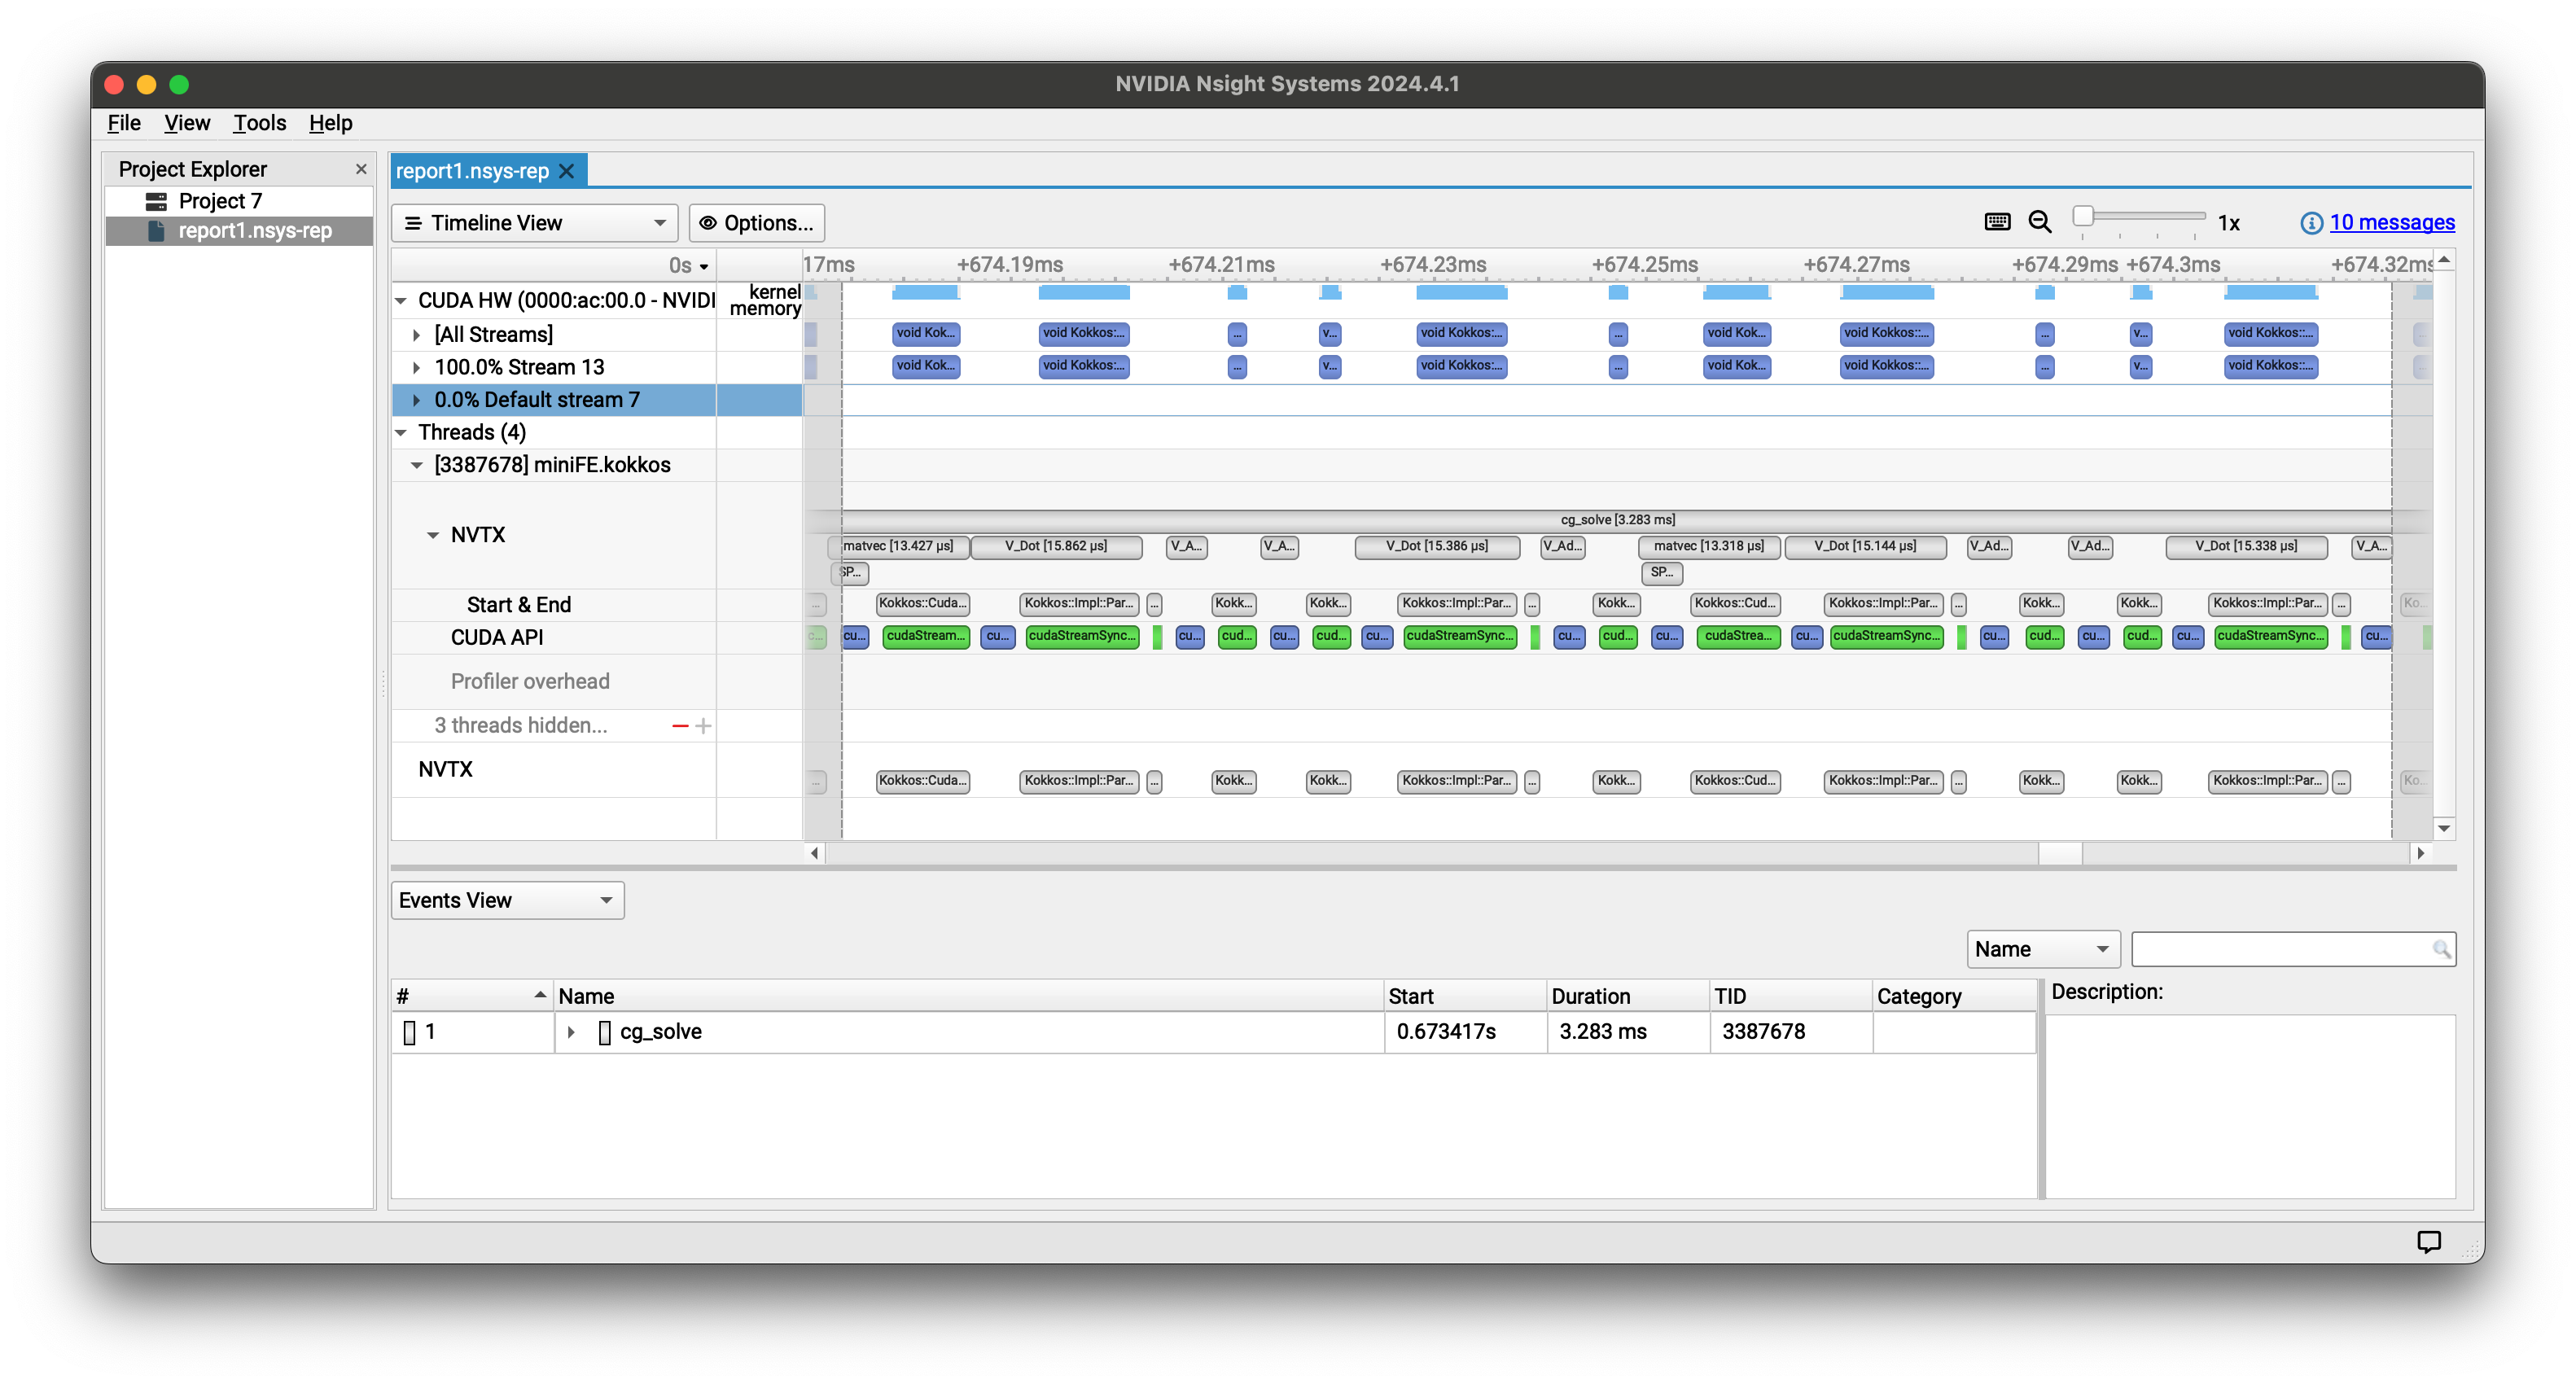
Task: Click the red minus for hidden threads
Action: 680,725
